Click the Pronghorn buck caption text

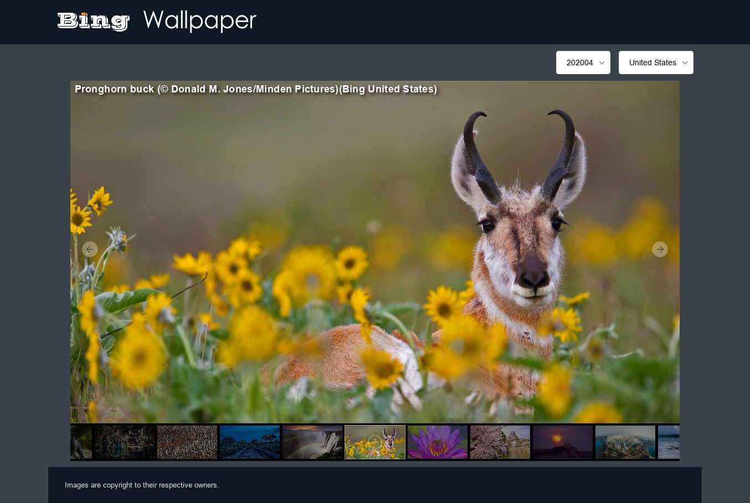tap(256, 89)
